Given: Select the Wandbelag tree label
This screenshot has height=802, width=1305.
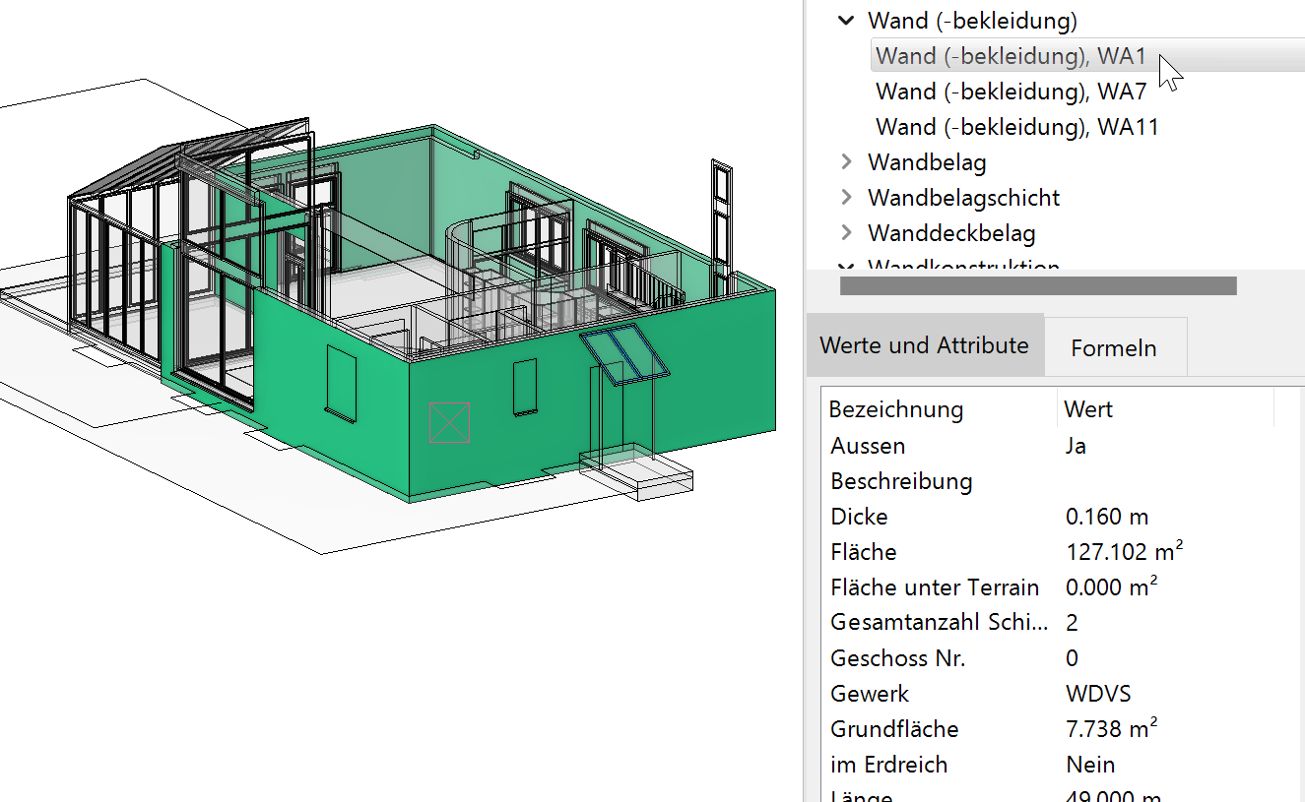Looking at the screenshot, I should click(926, 162).
